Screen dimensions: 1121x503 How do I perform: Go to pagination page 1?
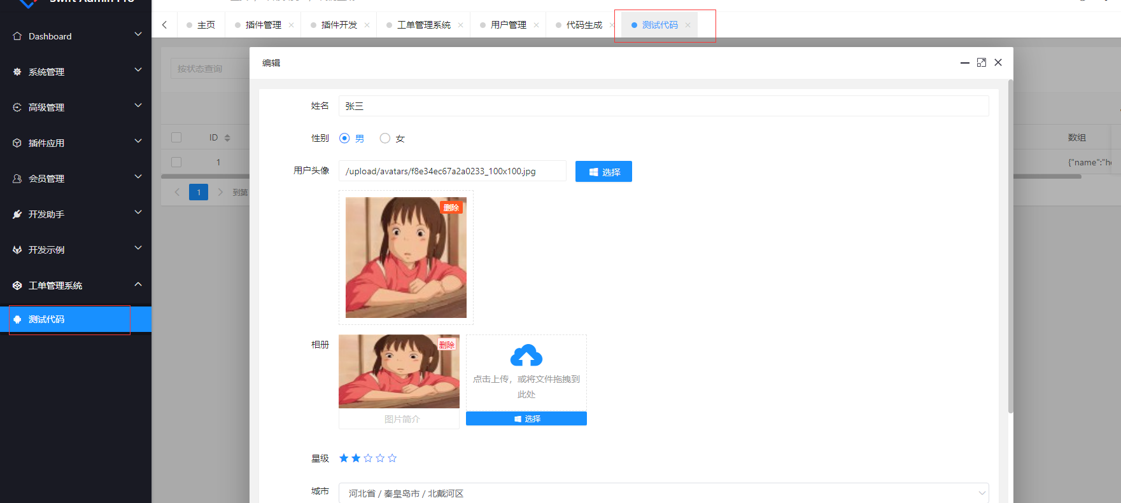pyautogui.click(x=199, y=192)
